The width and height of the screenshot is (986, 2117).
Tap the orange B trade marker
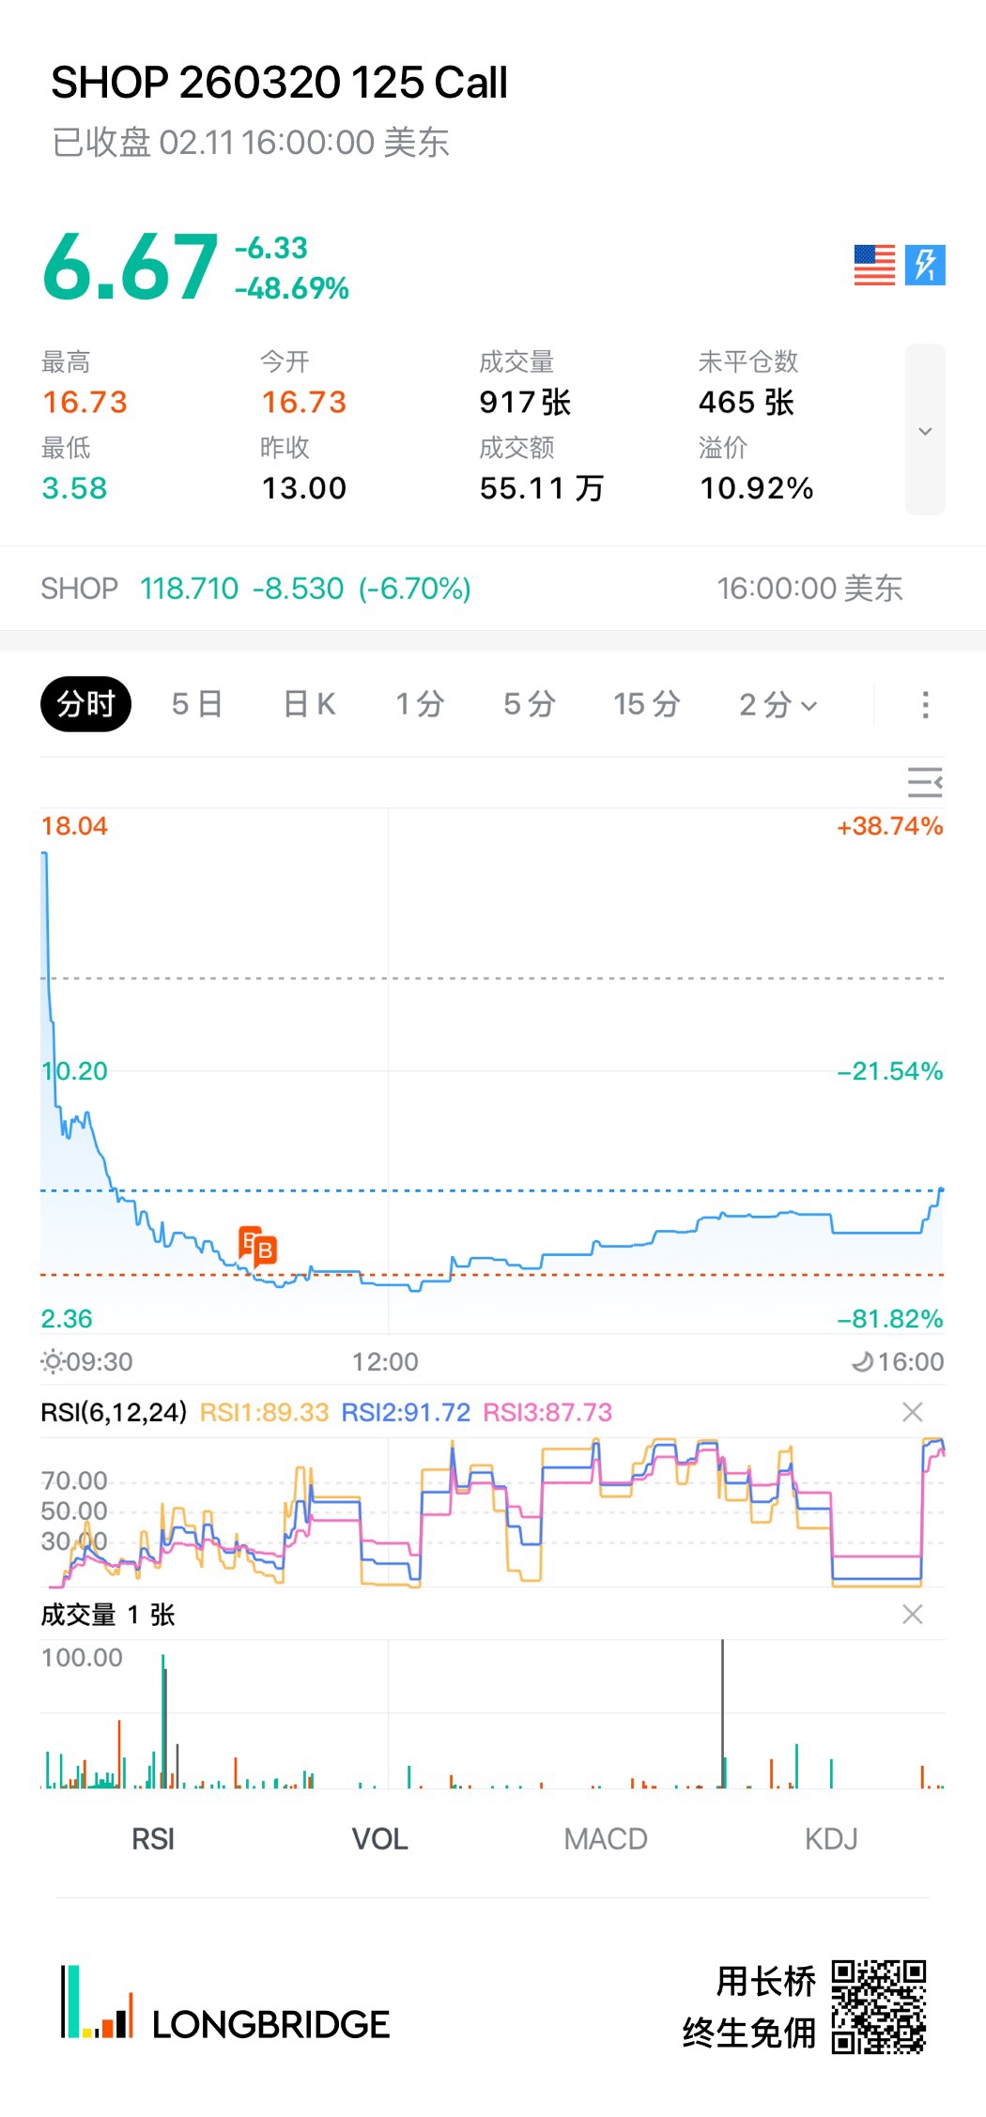coord(258,1247)
